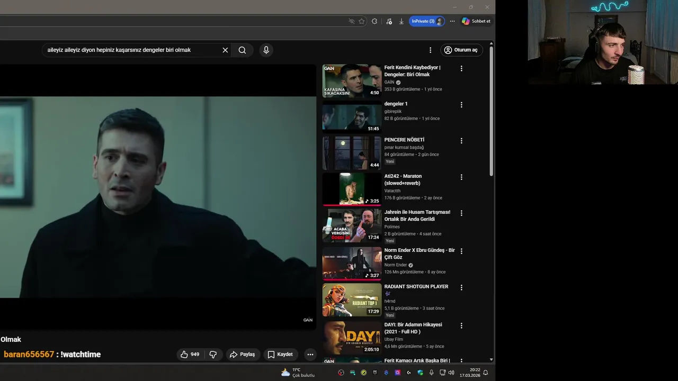Open Jahrein ile Husam Tartışması thumbnail
The height and width of the screenshot is (381, 678).
coord(352,225)
